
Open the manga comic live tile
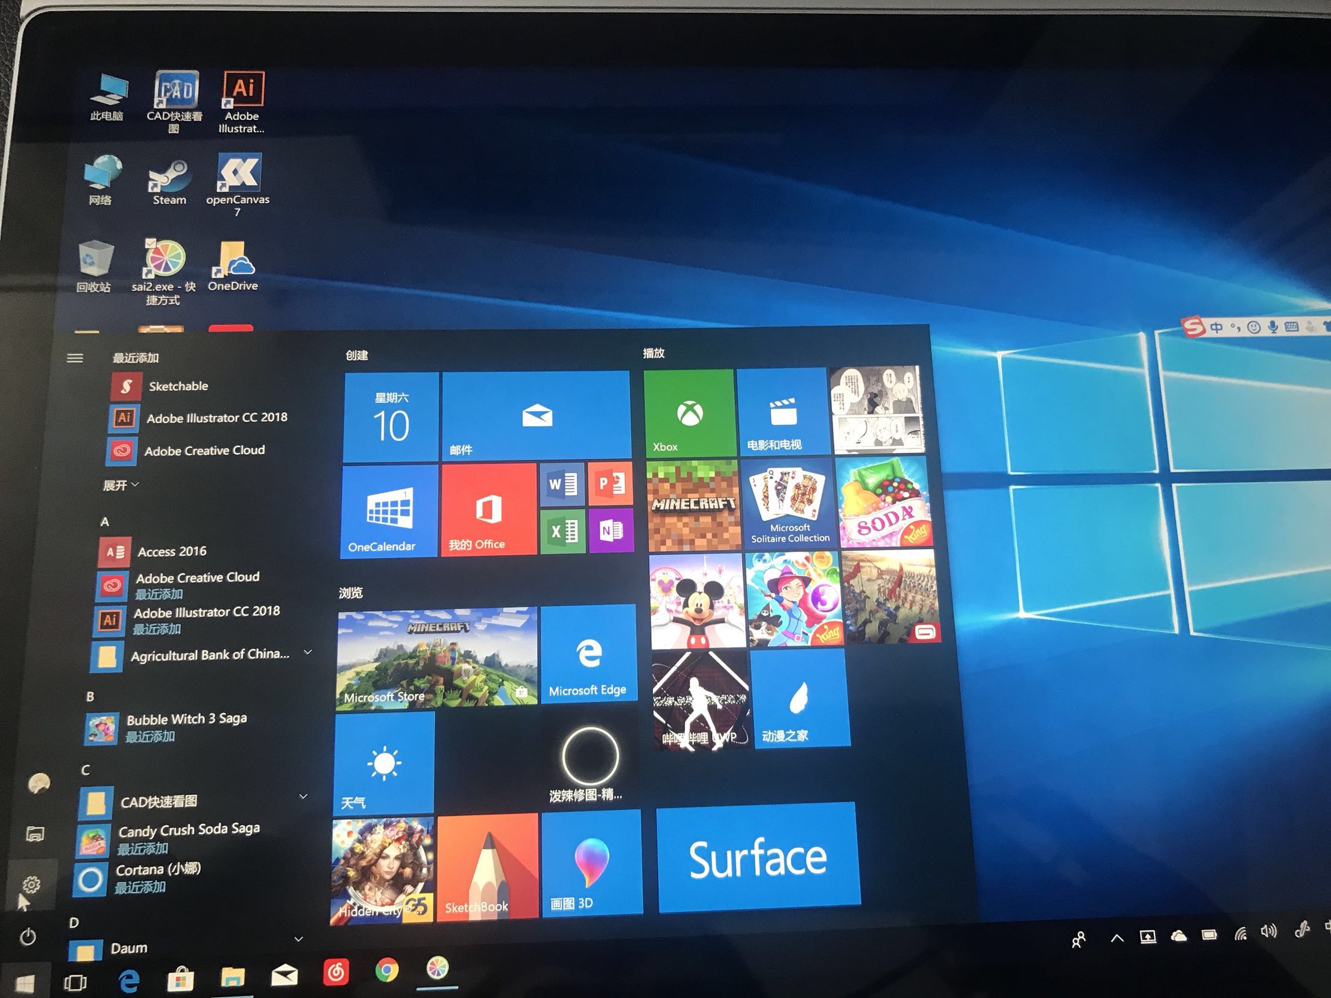(876, 409)
